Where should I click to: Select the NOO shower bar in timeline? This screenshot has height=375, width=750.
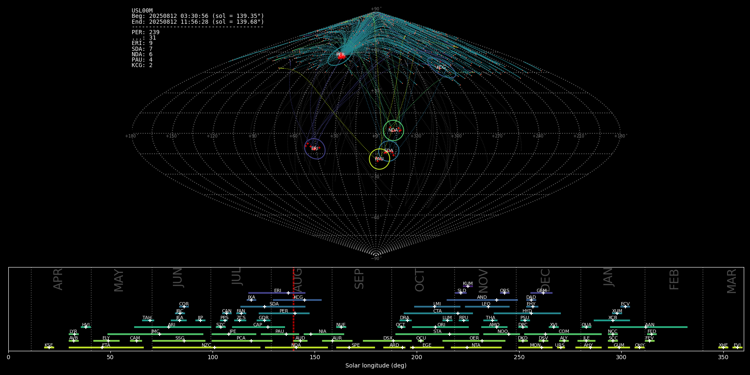point(502,334)
